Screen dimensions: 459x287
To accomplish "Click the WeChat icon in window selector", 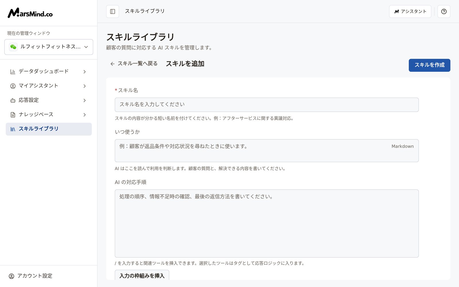I will click(13, 47).
